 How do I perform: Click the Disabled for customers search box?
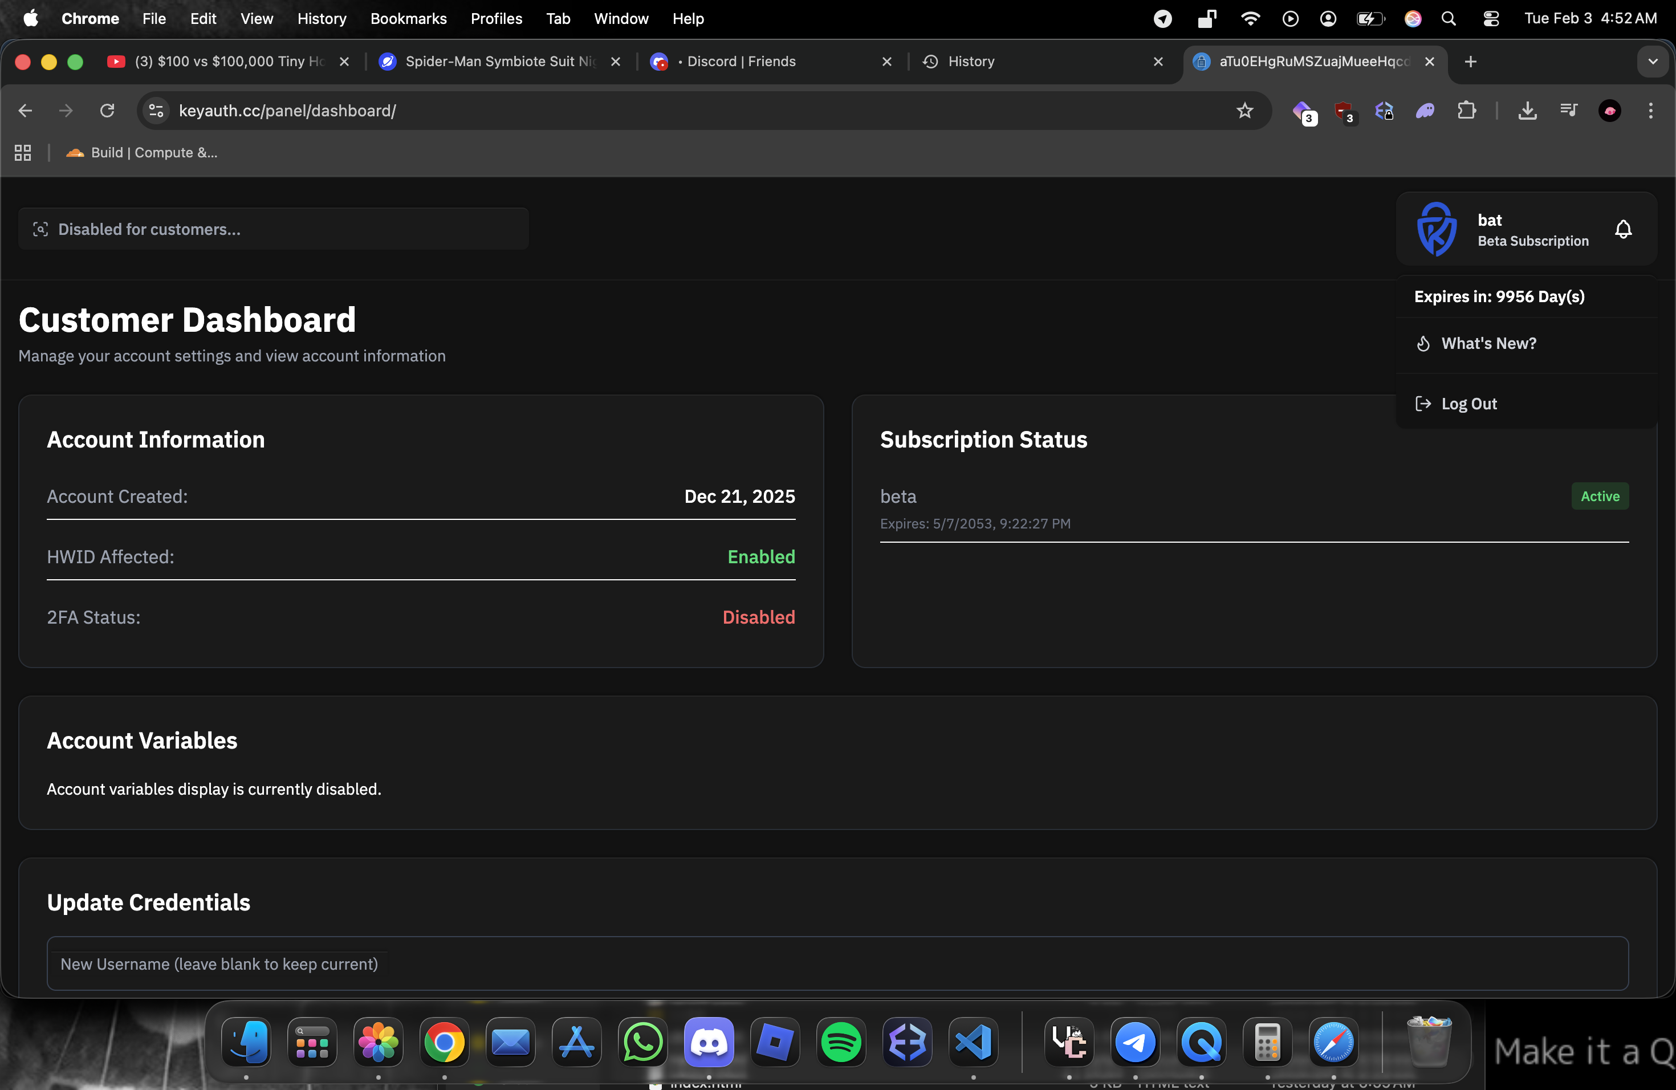[273, 230]
